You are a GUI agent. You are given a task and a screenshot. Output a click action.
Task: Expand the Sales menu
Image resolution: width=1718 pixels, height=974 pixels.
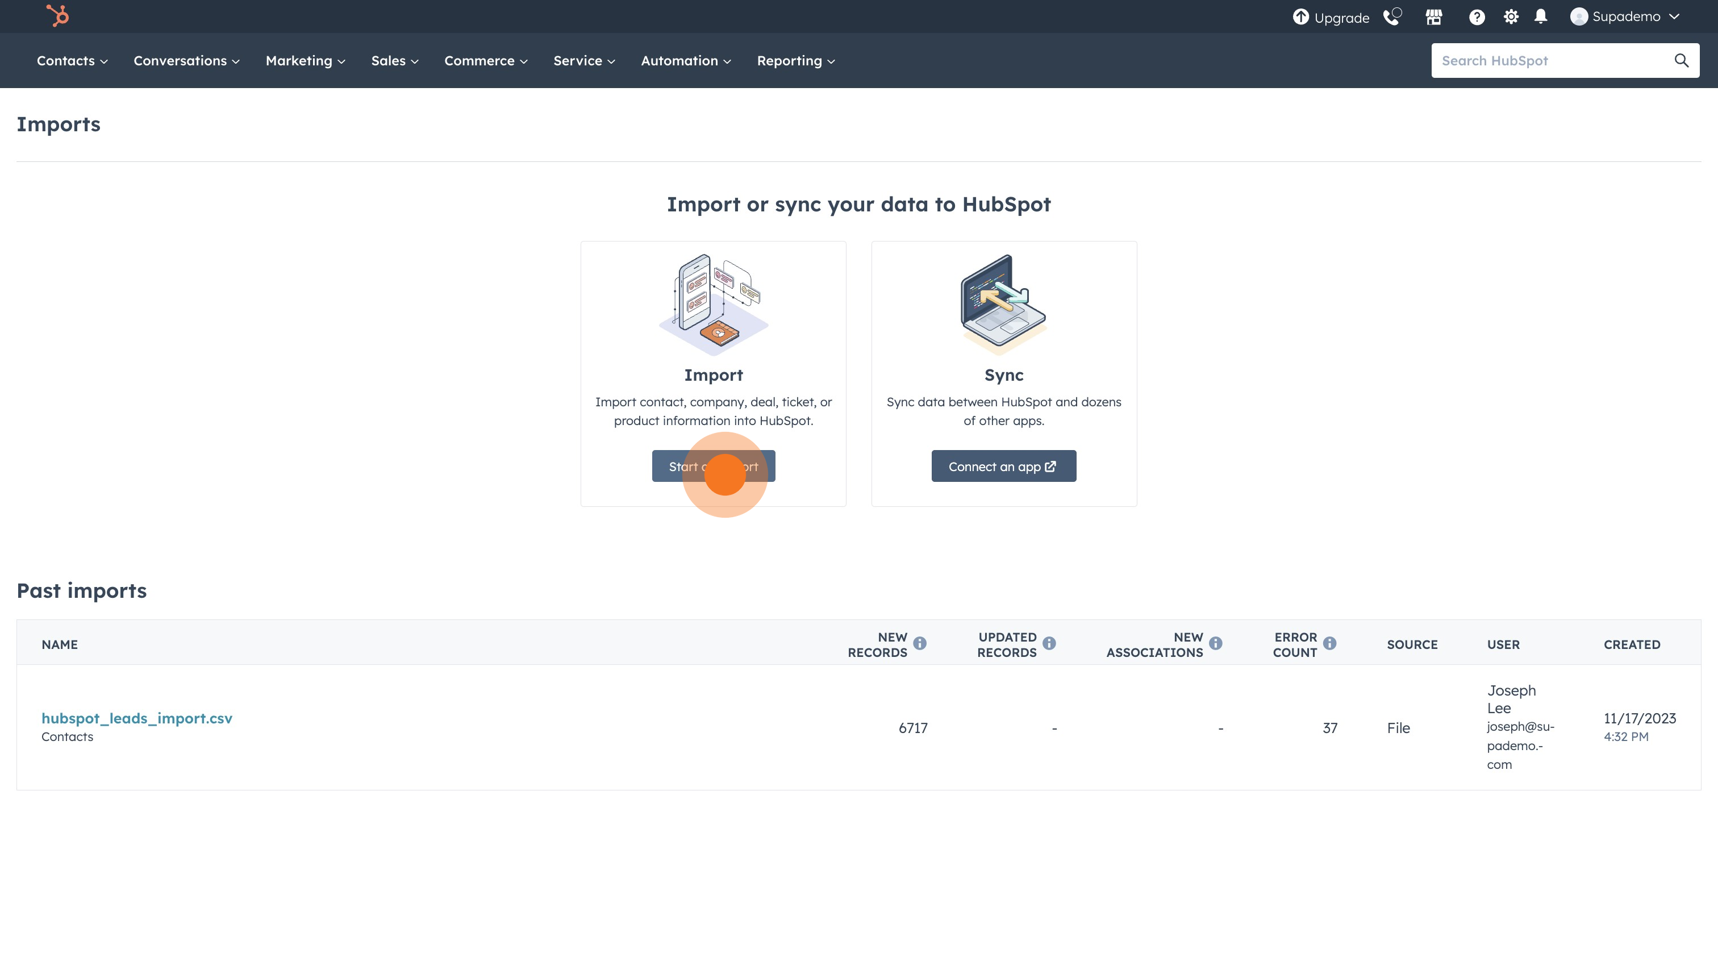(395, 61)
